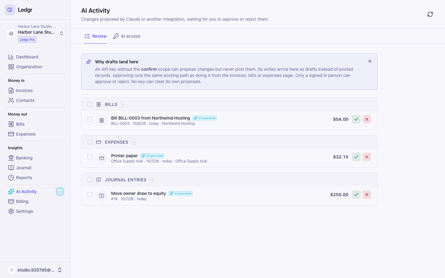
Task: Expand the Harbor Lane Studio organization switcher
Action: 61,33
